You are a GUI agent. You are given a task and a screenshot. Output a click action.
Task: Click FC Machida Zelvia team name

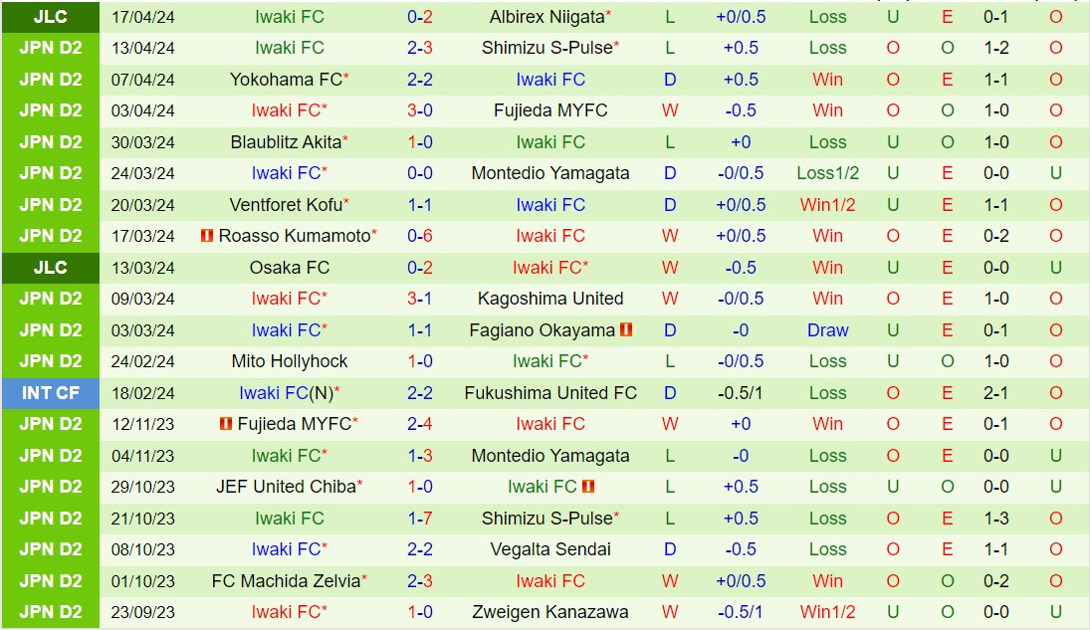tap(285, 581)
